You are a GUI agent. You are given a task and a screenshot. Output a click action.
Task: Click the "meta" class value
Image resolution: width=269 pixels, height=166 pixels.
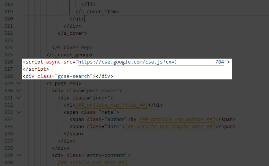(107, 112)
